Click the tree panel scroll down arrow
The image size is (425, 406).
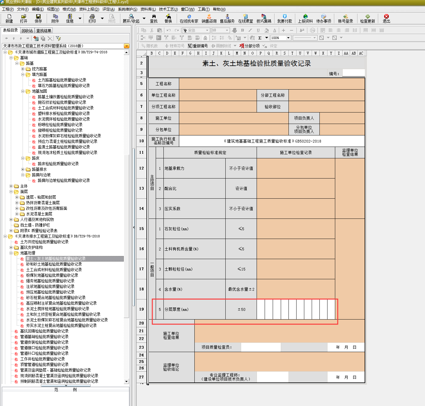pos(126,382)
